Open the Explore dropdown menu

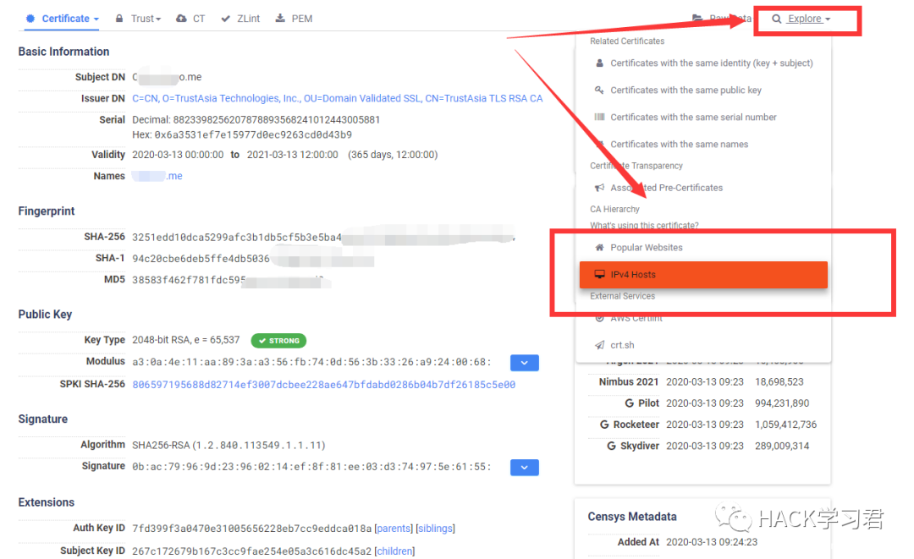click(x=801, y=19)
